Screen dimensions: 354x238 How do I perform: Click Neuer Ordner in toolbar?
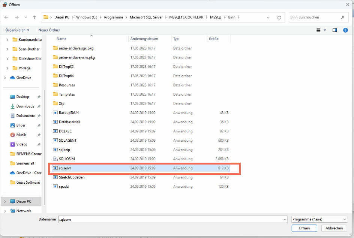point(49,30)
